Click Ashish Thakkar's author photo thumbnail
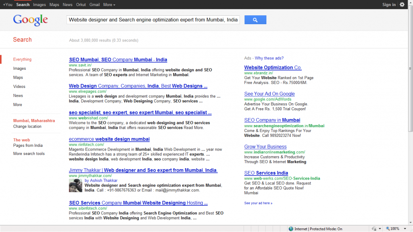The image size is (413, 232). [75, 186]
